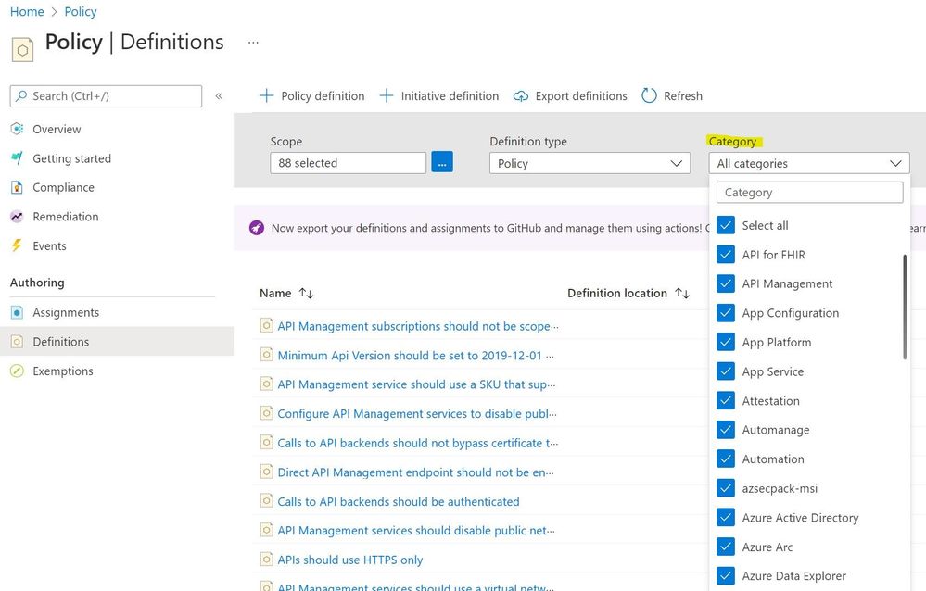Click the Policy page icon beside title

click(22, 50)
